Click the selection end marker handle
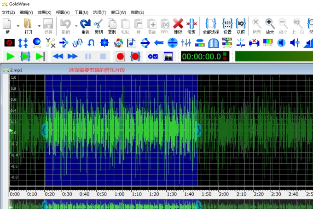The width and height of the screenshot is (313, 209). (198, 130)
